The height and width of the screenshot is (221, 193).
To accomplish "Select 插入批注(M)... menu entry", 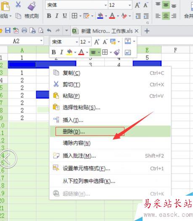I will tap(111, 156).
